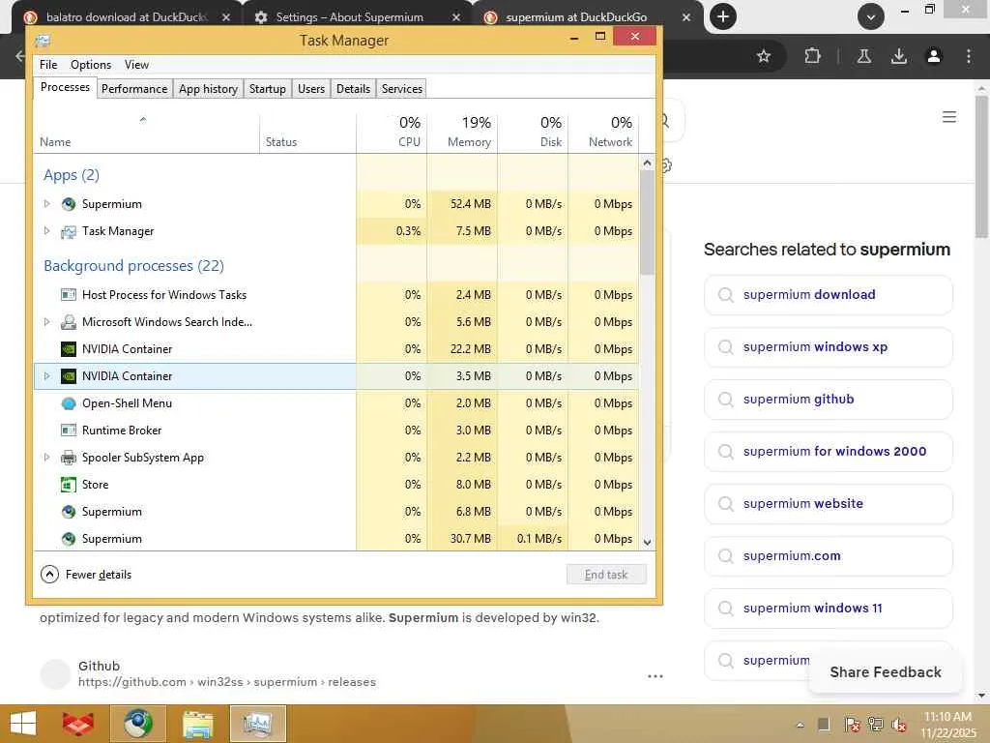Open the browser three-dot menu

pyautogui.click(x=969, y=56)
